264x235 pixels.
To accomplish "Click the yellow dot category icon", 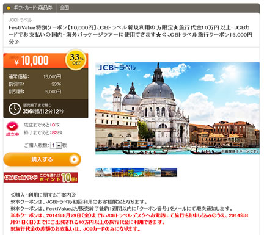I will click(x=9, y=8).
